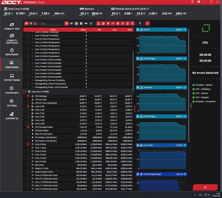This screenshot has width=222, height=198.
Task: Check the IA Cores Power checkbox
Action: (28, 130)
